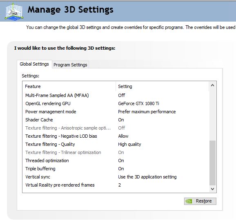The height and width of the screenshot is (220, 236).
Task: Open the MFAA Off setting value
Action: coord(121,95)
